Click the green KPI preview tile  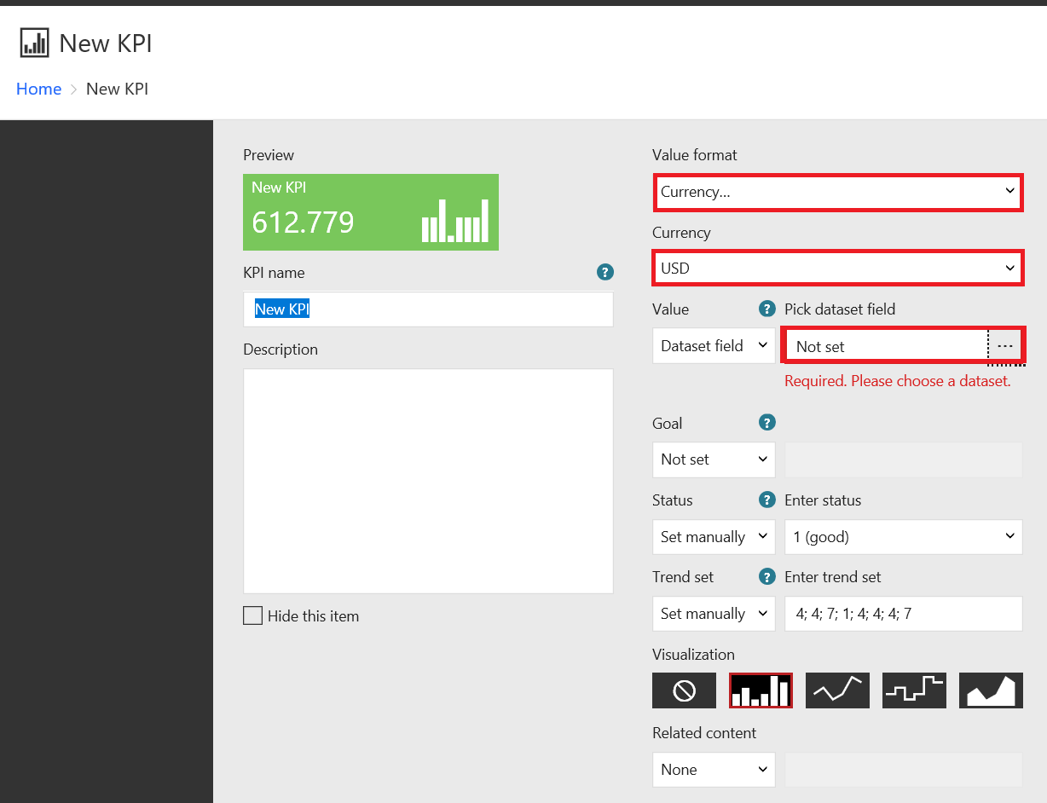click(x=371, y=211)
